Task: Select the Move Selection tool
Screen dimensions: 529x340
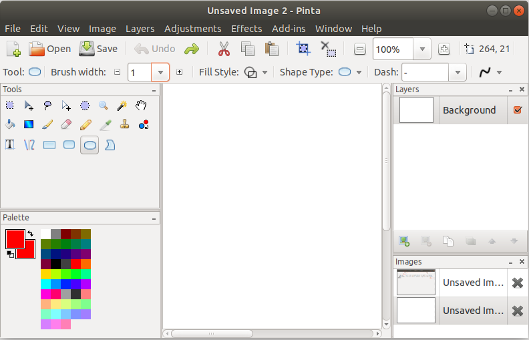Action: [x=66, y=106]
